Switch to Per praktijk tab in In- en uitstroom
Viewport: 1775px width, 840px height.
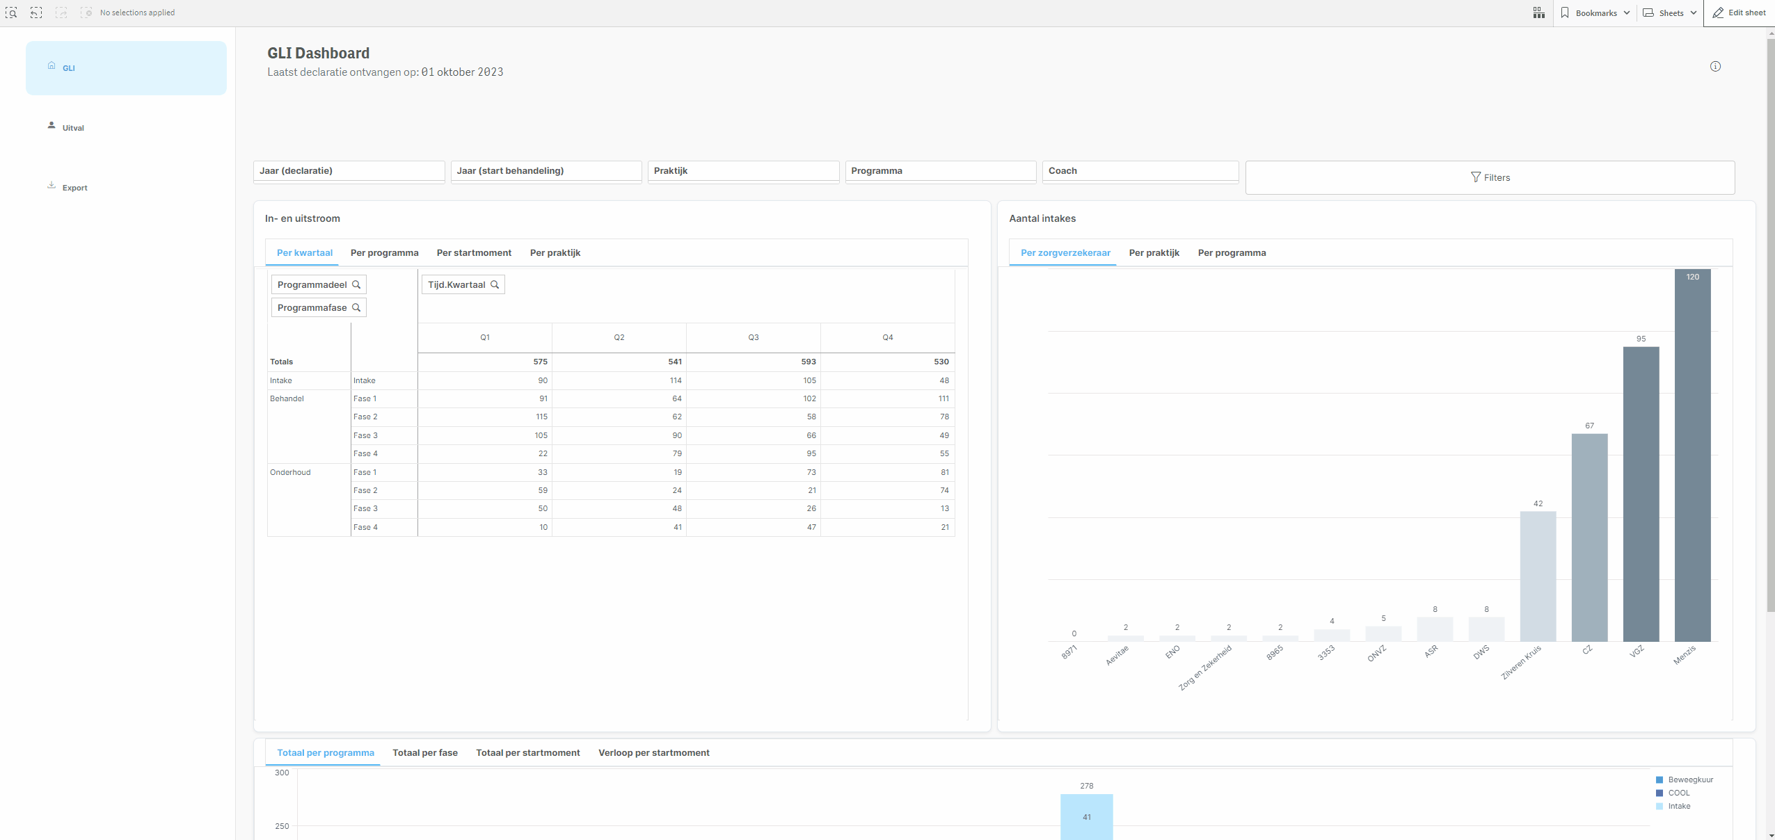pyautogui.click(x=555, y=252)
